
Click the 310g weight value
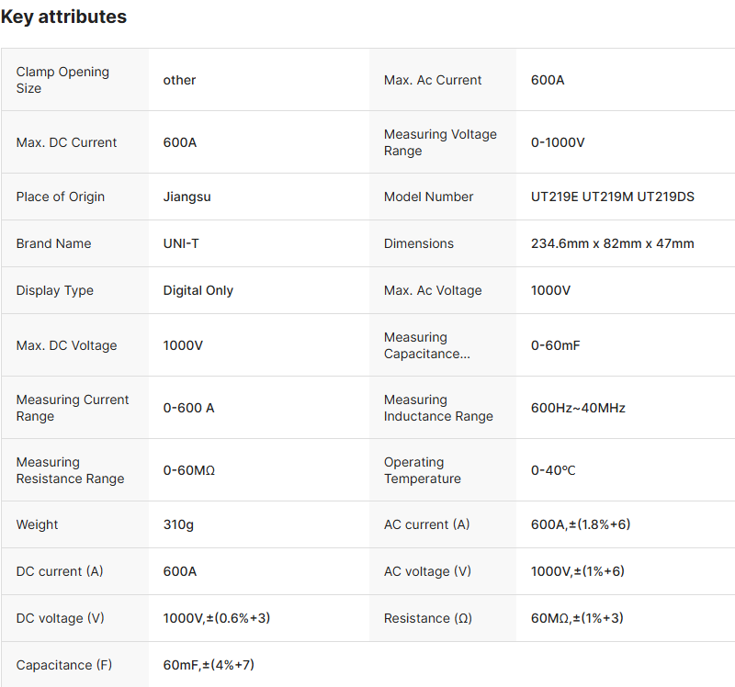[x=178, y=524]
